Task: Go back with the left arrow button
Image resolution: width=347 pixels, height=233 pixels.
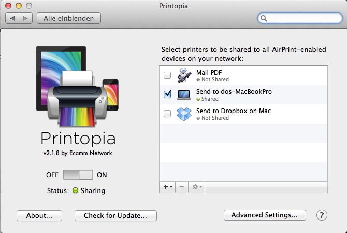Action: [x=12, y=18]
